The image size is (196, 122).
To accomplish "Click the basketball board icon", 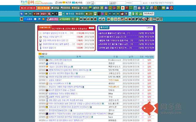I will pos(43,19).
